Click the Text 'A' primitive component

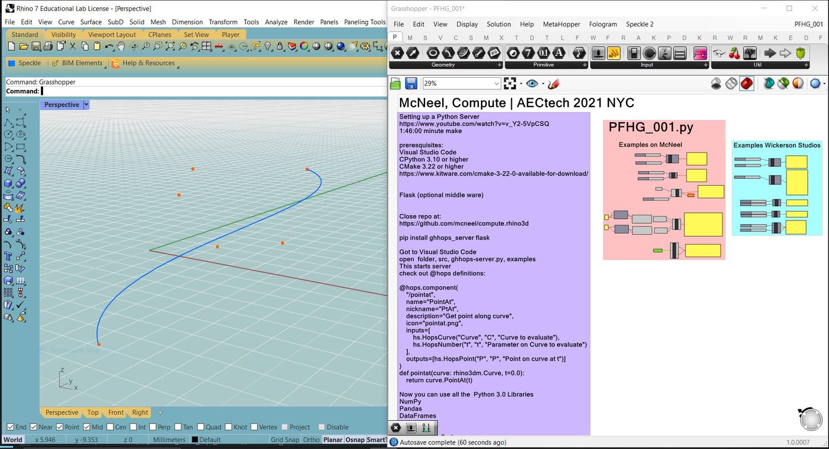point(559,53)
